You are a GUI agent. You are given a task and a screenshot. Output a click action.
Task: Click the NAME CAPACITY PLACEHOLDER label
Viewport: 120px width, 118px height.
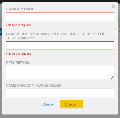click(x=34, y=85)
